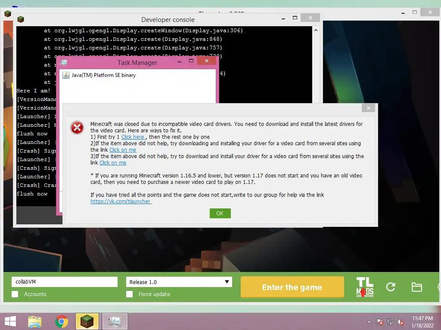Click the Developer console block icon in the title bar
The height and width of the screenshot is (330, 441).
[21, 19]
